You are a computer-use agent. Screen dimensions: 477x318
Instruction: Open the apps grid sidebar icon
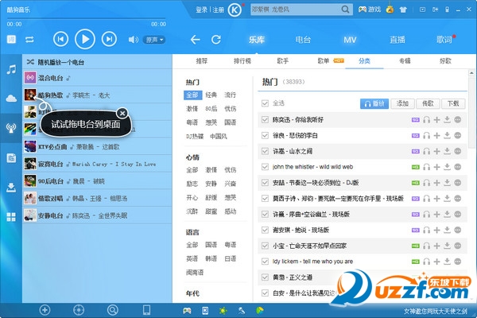click(11, 217)
